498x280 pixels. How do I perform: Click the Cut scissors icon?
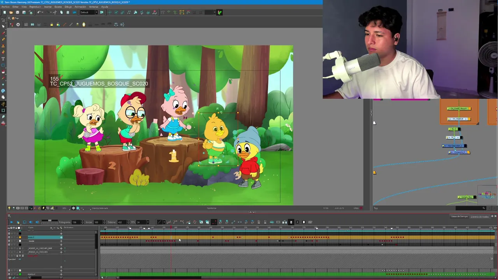click(x=54, y=12)
